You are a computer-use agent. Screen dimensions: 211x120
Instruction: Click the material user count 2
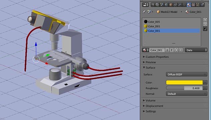pyautogui.click(x=167, y=50)
